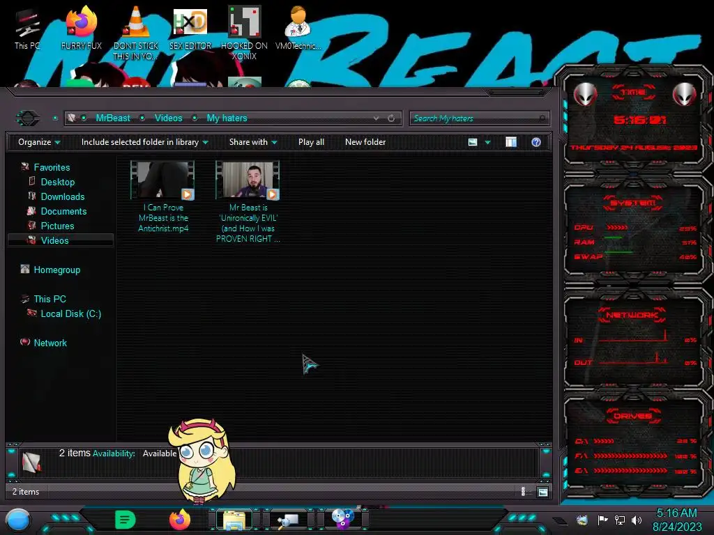The width and height of the screenshot is (714, 535).
Task: Open the Organize menu
Action: point(39,142)
